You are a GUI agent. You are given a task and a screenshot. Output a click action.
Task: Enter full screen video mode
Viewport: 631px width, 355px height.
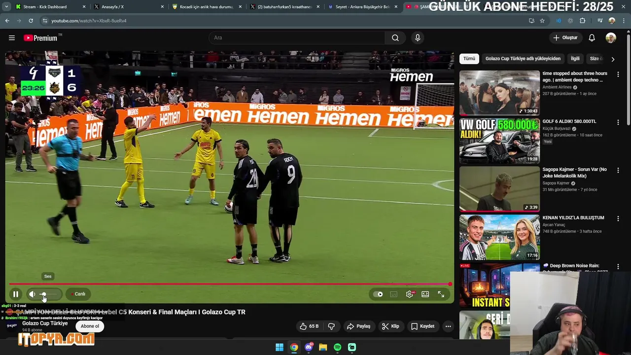click(x=441, y=294)
